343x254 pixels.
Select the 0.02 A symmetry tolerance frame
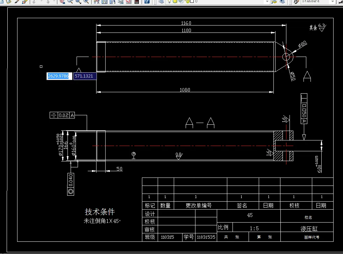[62, 115]
